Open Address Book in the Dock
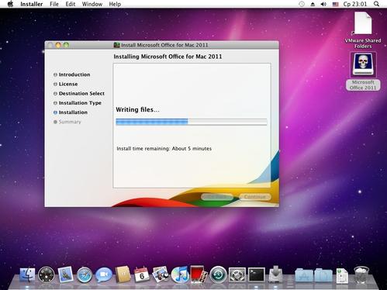 [x=123, y=274]
